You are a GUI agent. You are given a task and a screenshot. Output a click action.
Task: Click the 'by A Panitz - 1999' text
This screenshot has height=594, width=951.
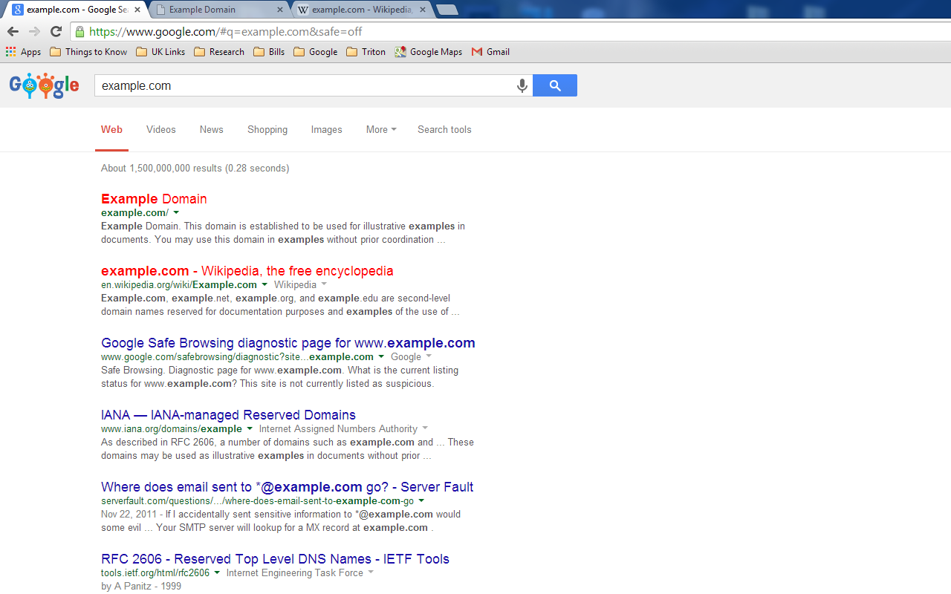click(141, 587)
